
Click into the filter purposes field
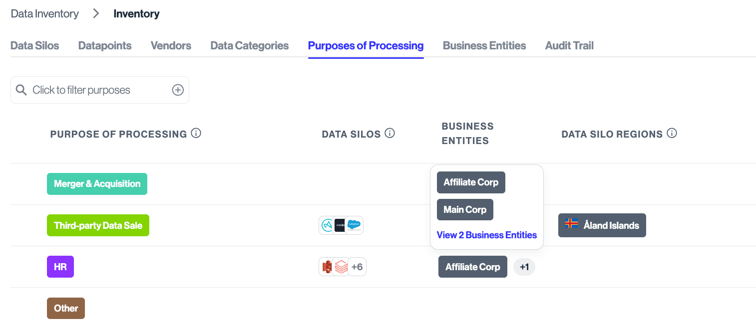coord(95,90)
